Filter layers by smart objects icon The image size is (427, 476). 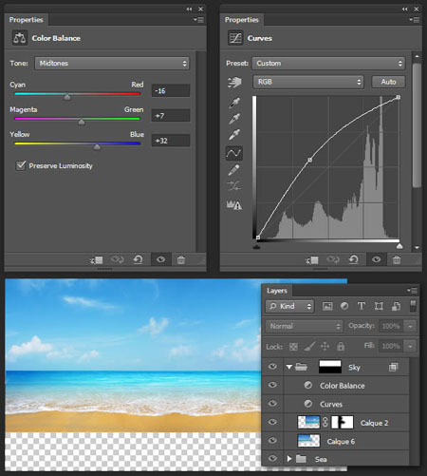(396, 306)
